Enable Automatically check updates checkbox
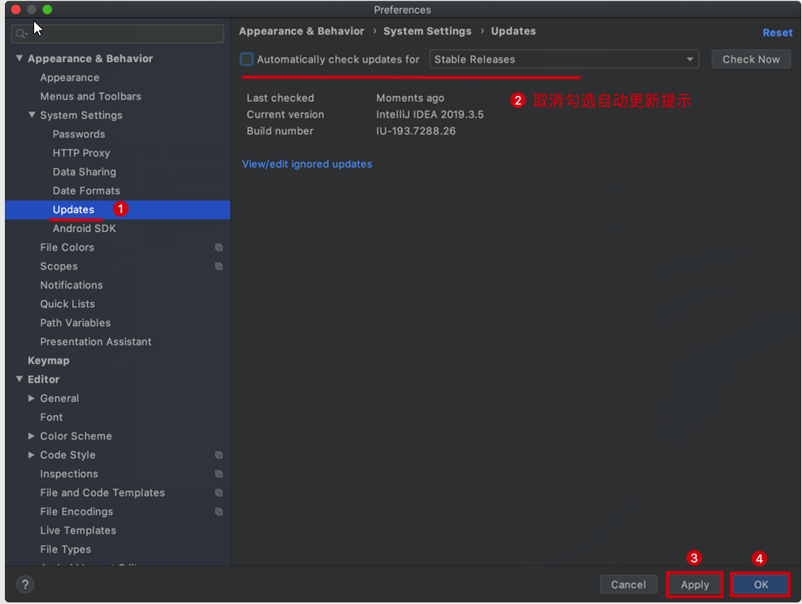 [x=246, y=59]
